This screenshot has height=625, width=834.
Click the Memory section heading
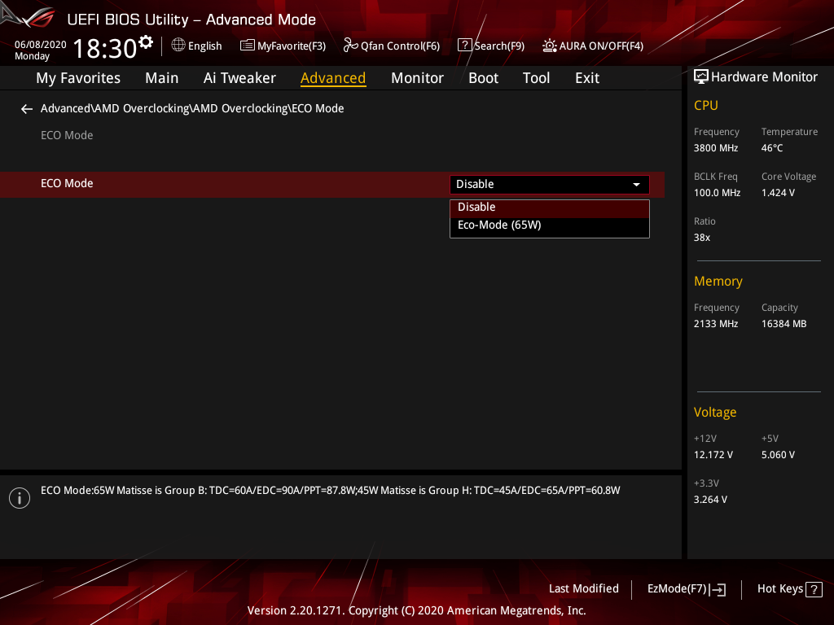coord(718,281)
